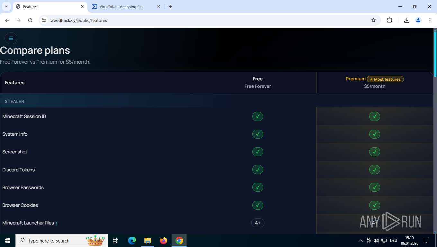The height and width of the screenshot is (247, 437).
Task: Click Free checkmark for Discord Tokens
Action: [258, 169]
